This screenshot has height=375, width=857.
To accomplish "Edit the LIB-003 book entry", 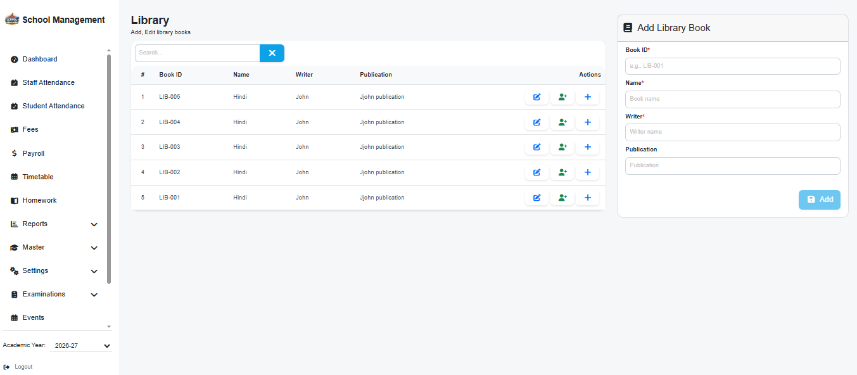I will (536, 147).
